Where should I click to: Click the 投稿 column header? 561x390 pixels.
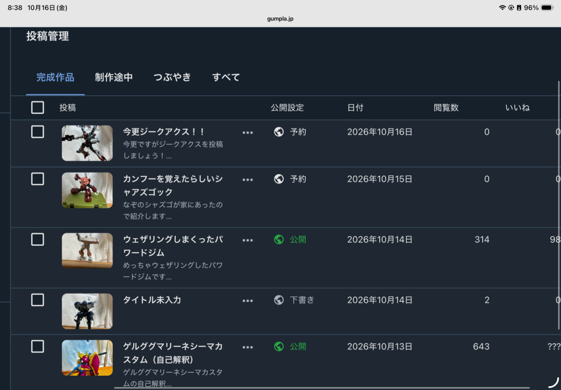coord(67,108)
